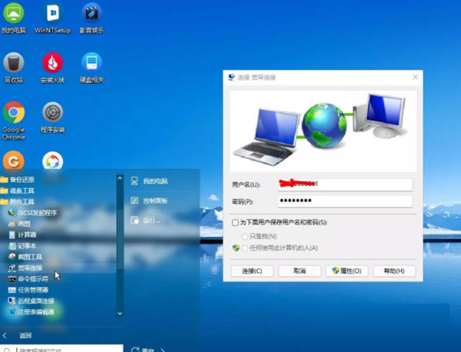Expand the 备份还原 folder in start menu
This screenshot has width=461, height=352.
22,179
